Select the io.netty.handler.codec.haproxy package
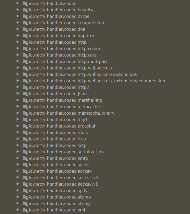The width and height of the screenshot is (190, 214). click(x=61, y=36)
